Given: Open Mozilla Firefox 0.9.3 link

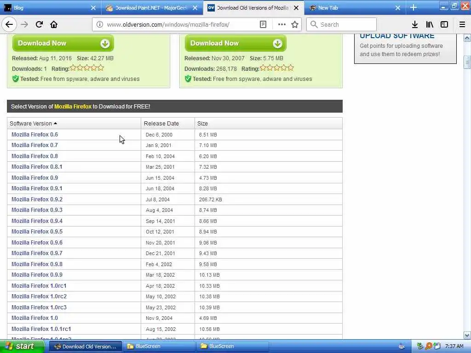Looking at the screenshot, I should point(37,210).
